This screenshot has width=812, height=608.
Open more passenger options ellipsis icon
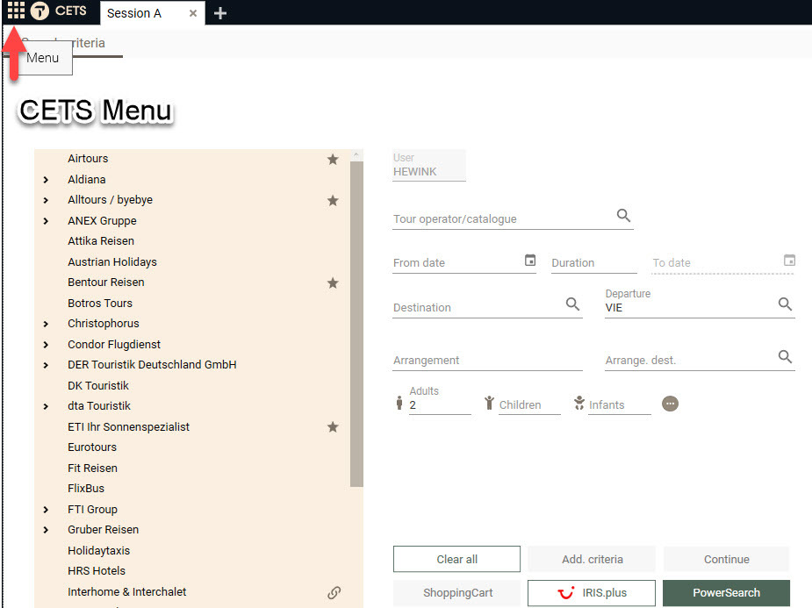[670, 404]
